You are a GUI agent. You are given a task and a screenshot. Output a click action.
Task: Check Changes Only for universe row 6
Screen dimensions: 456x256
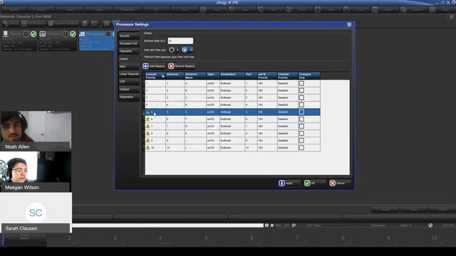click(301, 119)
